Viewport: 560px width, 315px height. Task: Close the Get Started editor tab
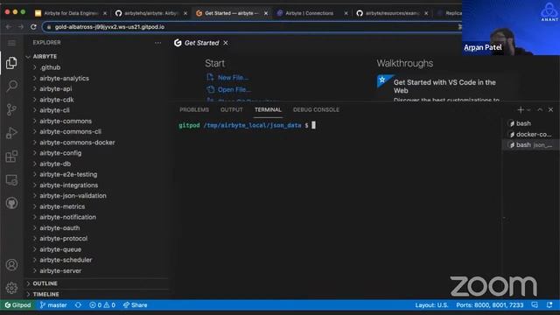[226, 43]
